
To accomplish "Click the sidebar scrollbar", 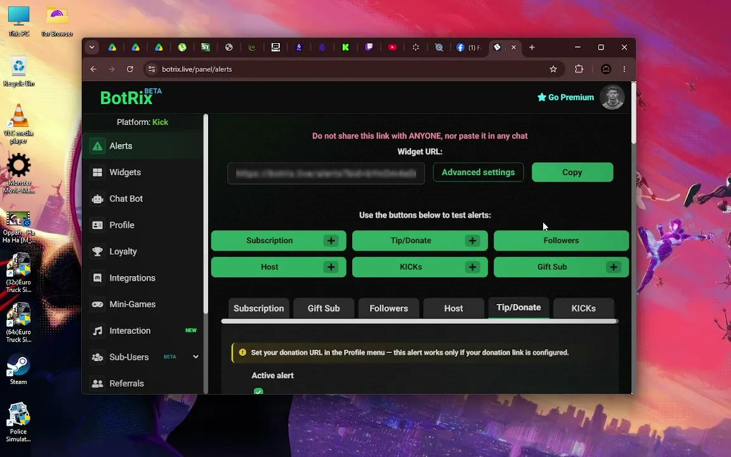I will point(206,215).
